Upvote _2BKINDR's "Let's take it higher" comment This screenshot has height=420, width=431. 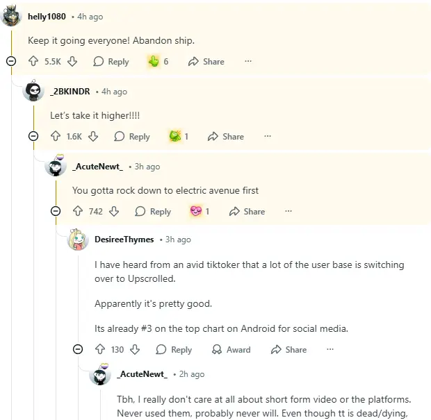click(x=56, y=137)
